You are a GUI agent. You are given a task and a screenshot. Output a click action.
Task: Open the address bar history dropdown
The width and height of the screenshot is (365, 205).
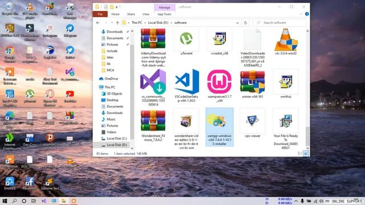tap(237, 23)
